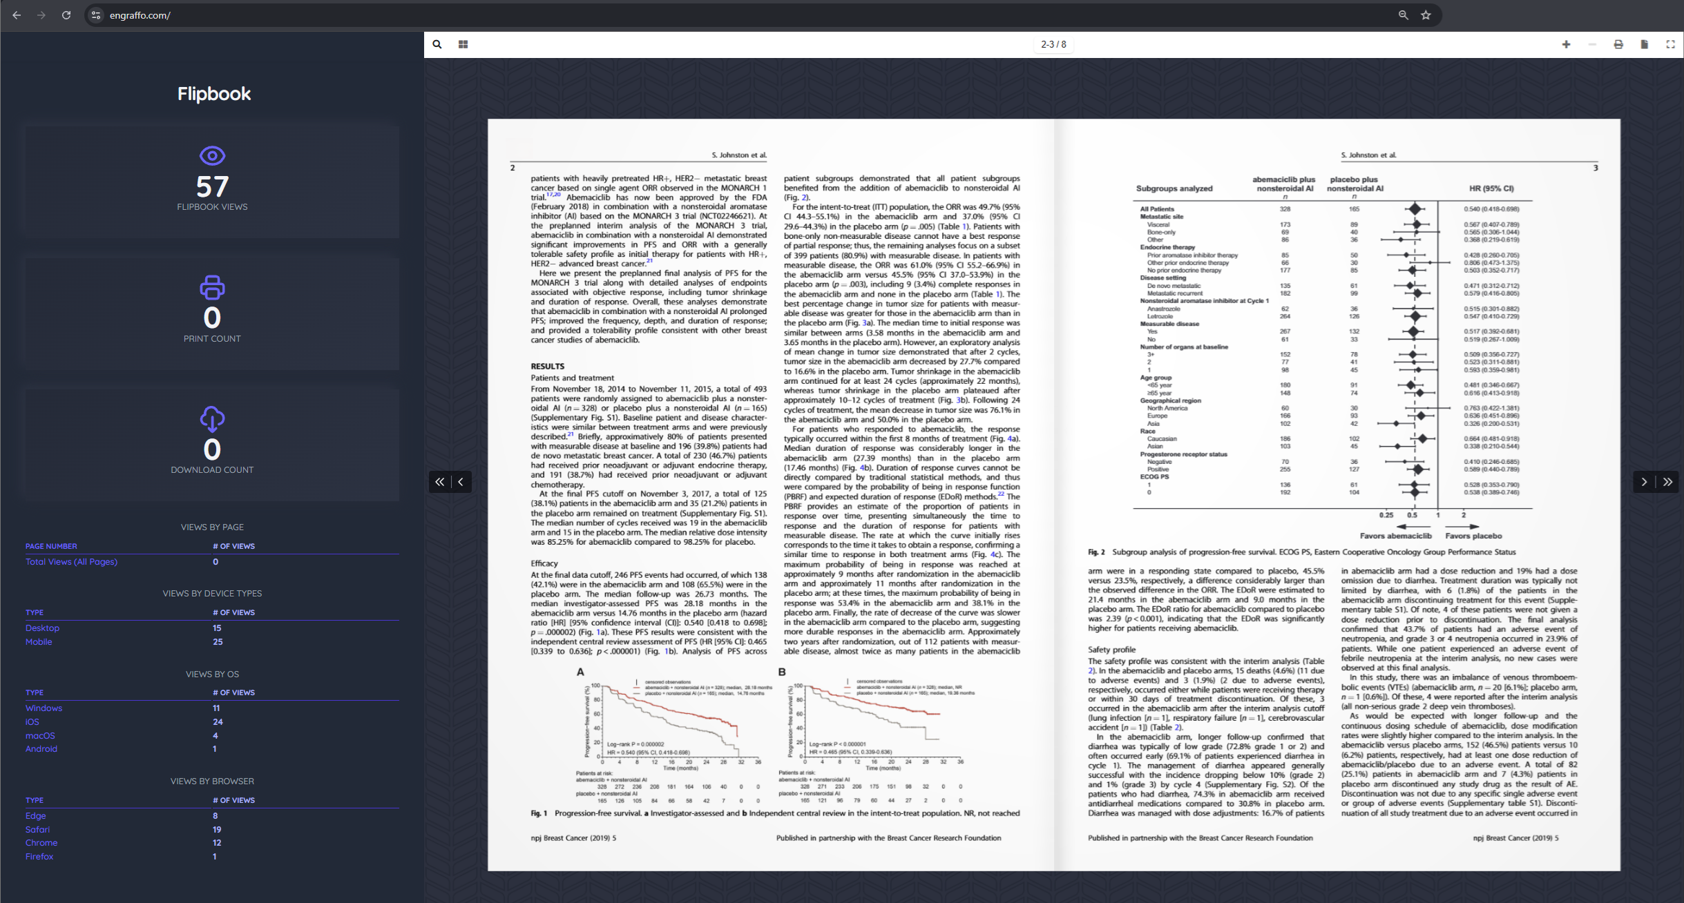Viewport: 1684px width, 903px height.
Task: Zoom in the flipbook with the plus icon
Action: tap(1566, 44)
